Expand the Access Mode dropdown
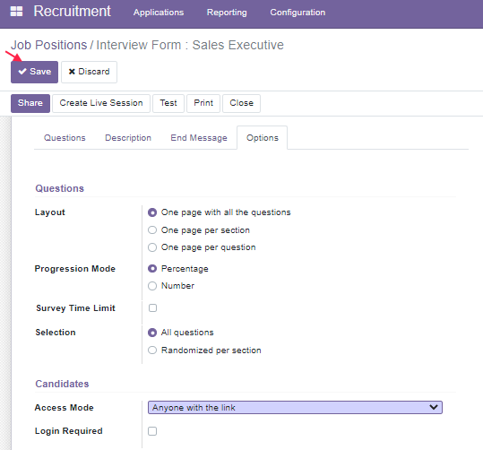Screen dimensions: 483x450 (295, 408)
